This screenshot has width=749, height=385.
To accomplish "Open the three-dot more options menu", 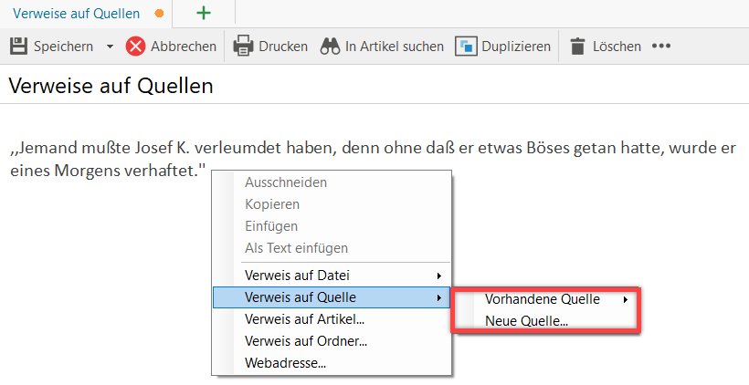I will click(x=661, y=46).
